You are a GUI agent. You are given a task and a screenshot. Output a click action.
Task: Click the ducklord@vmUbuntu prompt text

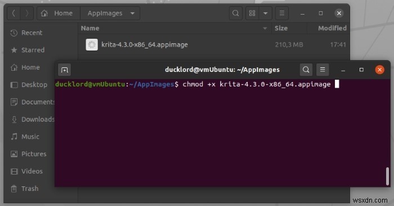[90, 84]
